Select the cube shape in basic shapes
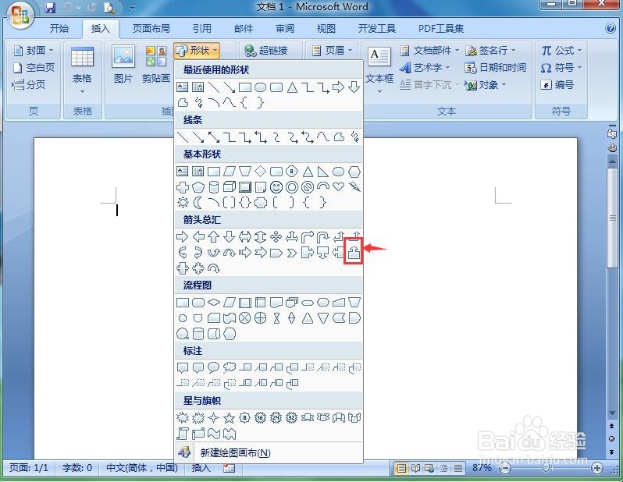 (x=230, y=186)
